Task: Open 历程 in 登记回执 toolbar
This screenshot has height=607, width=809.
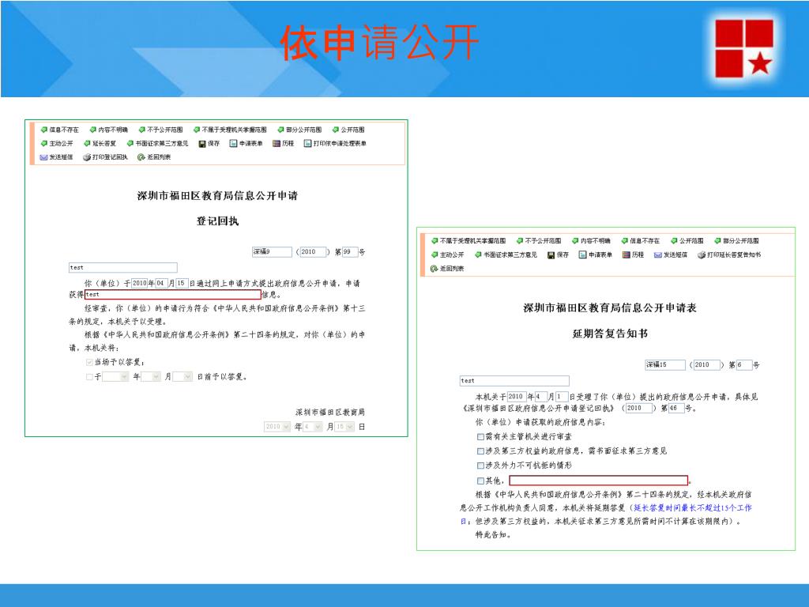Action: click(x=284, y=144)
